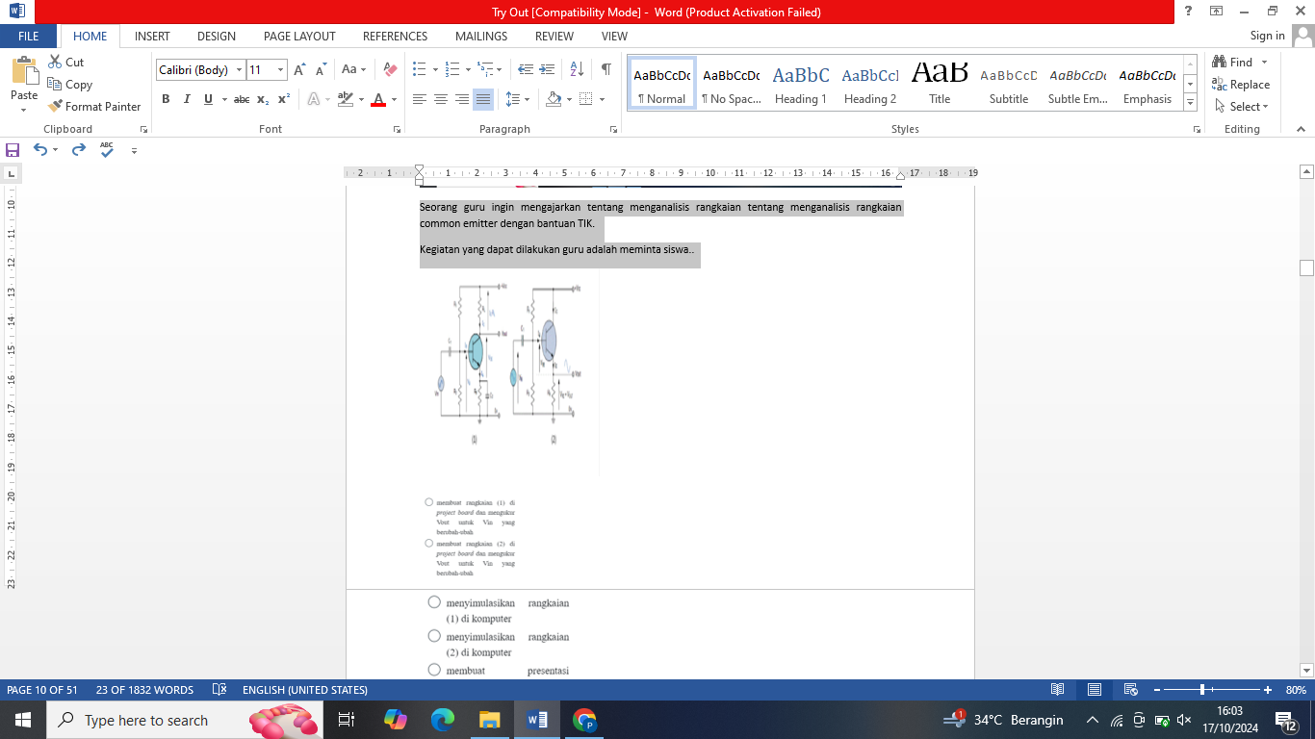Viewport: 1315px width, 739px height.
Task: Open Replace in the Editing group
Action: click(x=1241, y=85)
